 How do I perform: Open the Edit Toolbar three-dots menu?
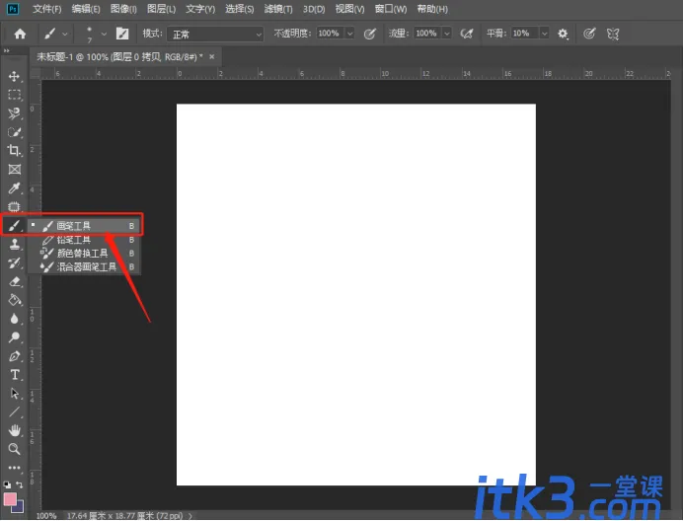[14, 468]
